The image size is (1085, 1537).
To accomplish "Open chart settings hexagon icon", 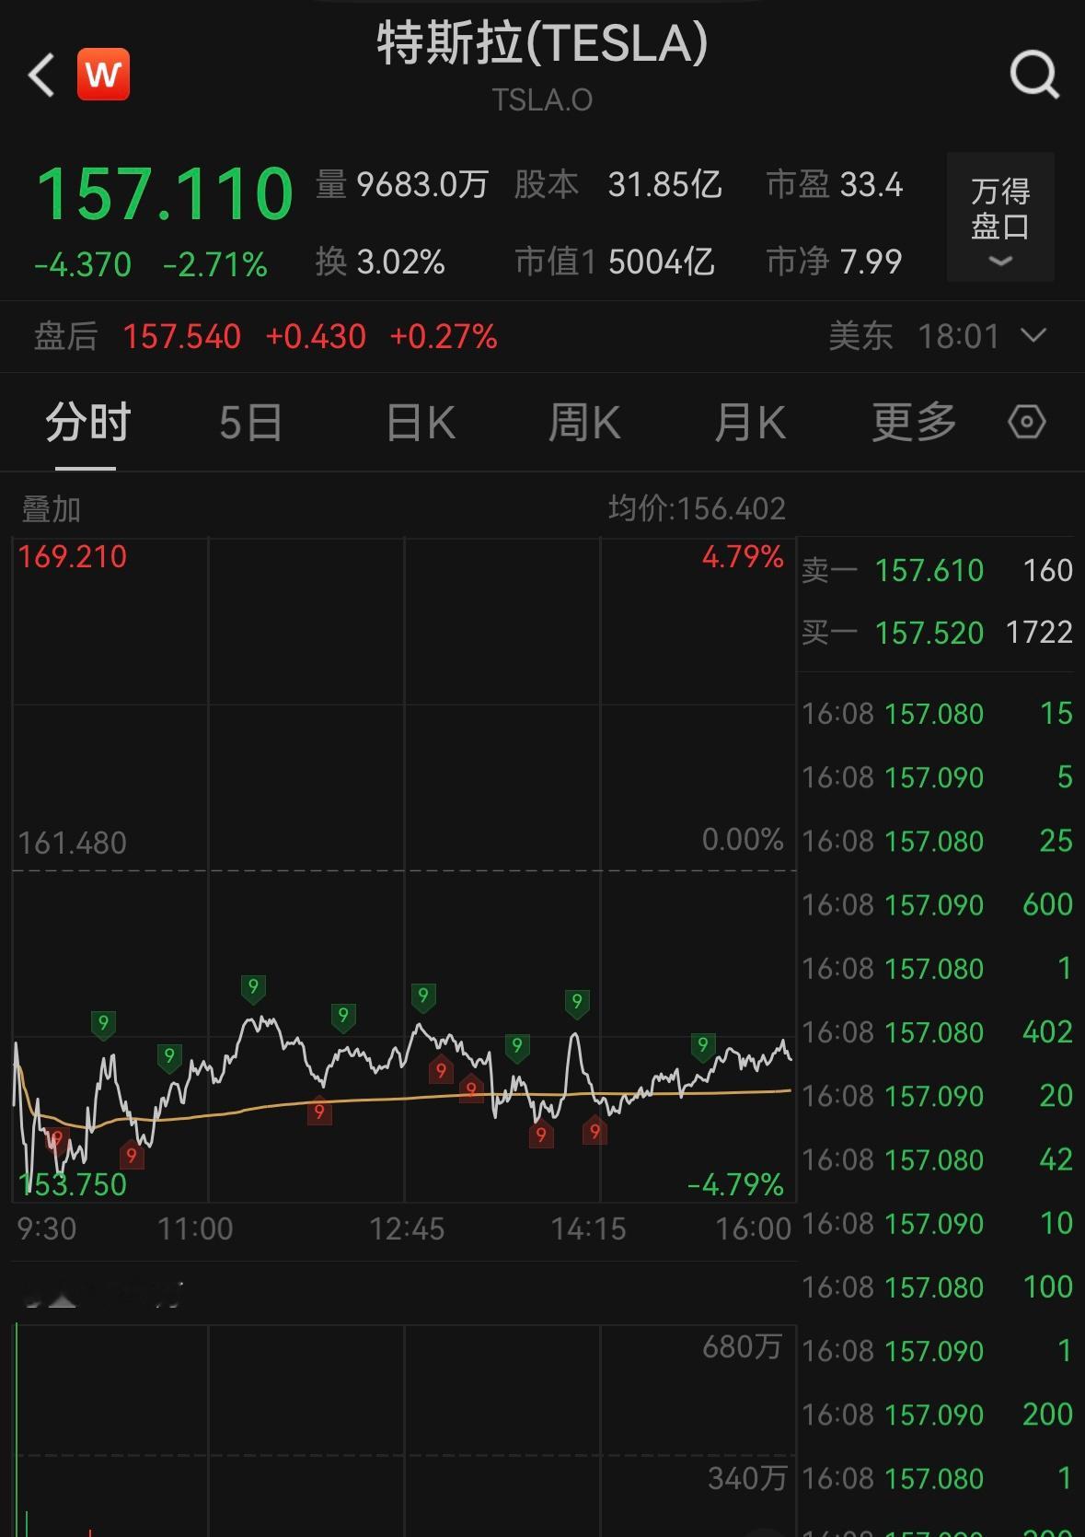I will click(x=1027, y=423).
